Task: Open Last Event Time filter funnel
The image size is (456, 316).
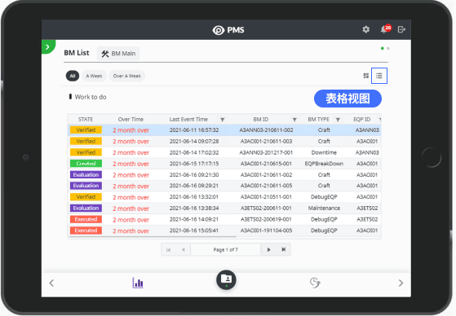Action: pos(222,120)
